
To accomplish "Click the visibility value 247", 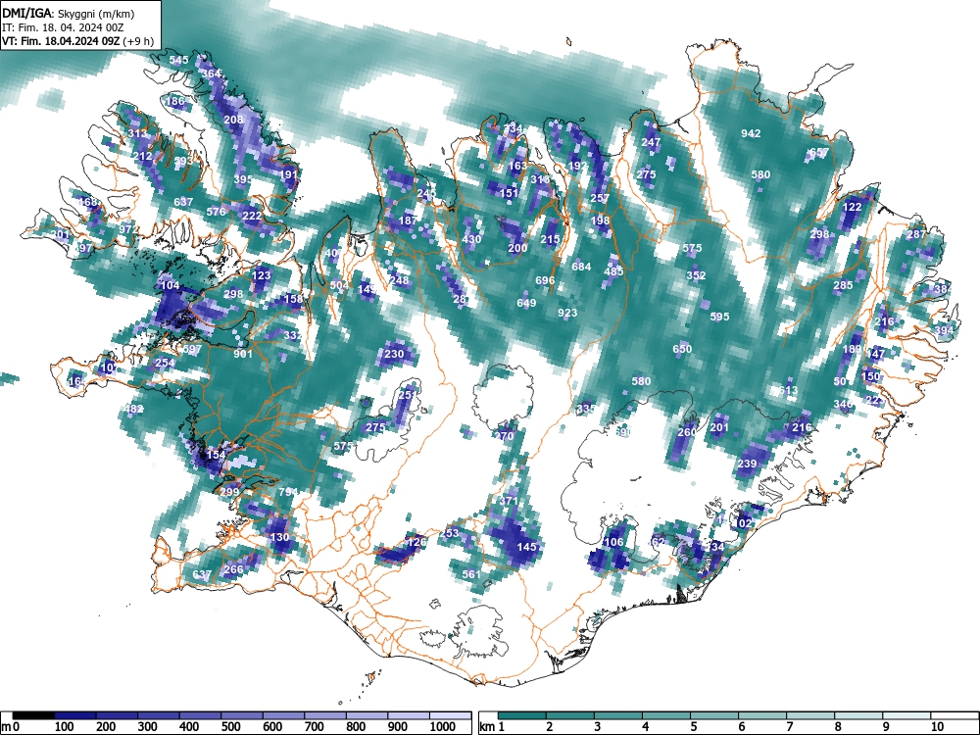I will click(x=651, y=142).
